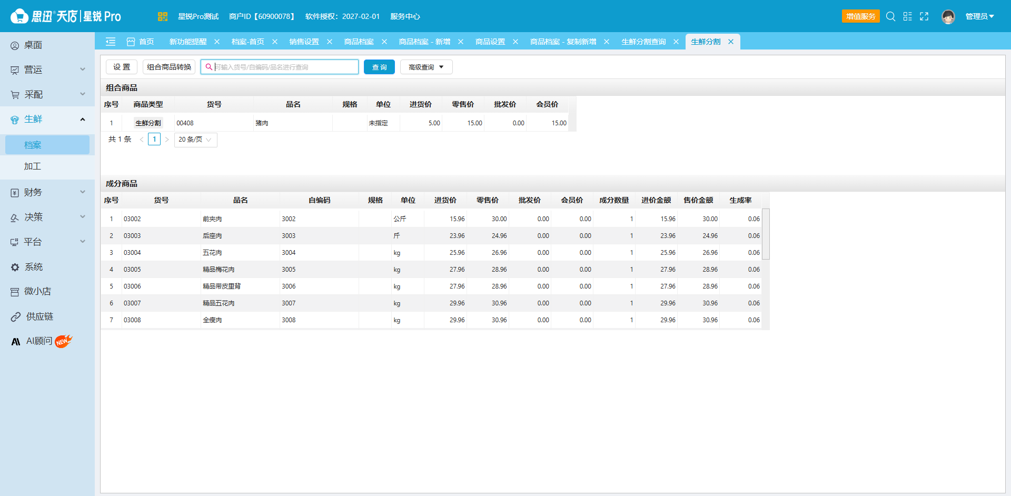Open the 20 条/页 page size dropdown
This screenshot has width=1011, height=496.
click(195, 140)
